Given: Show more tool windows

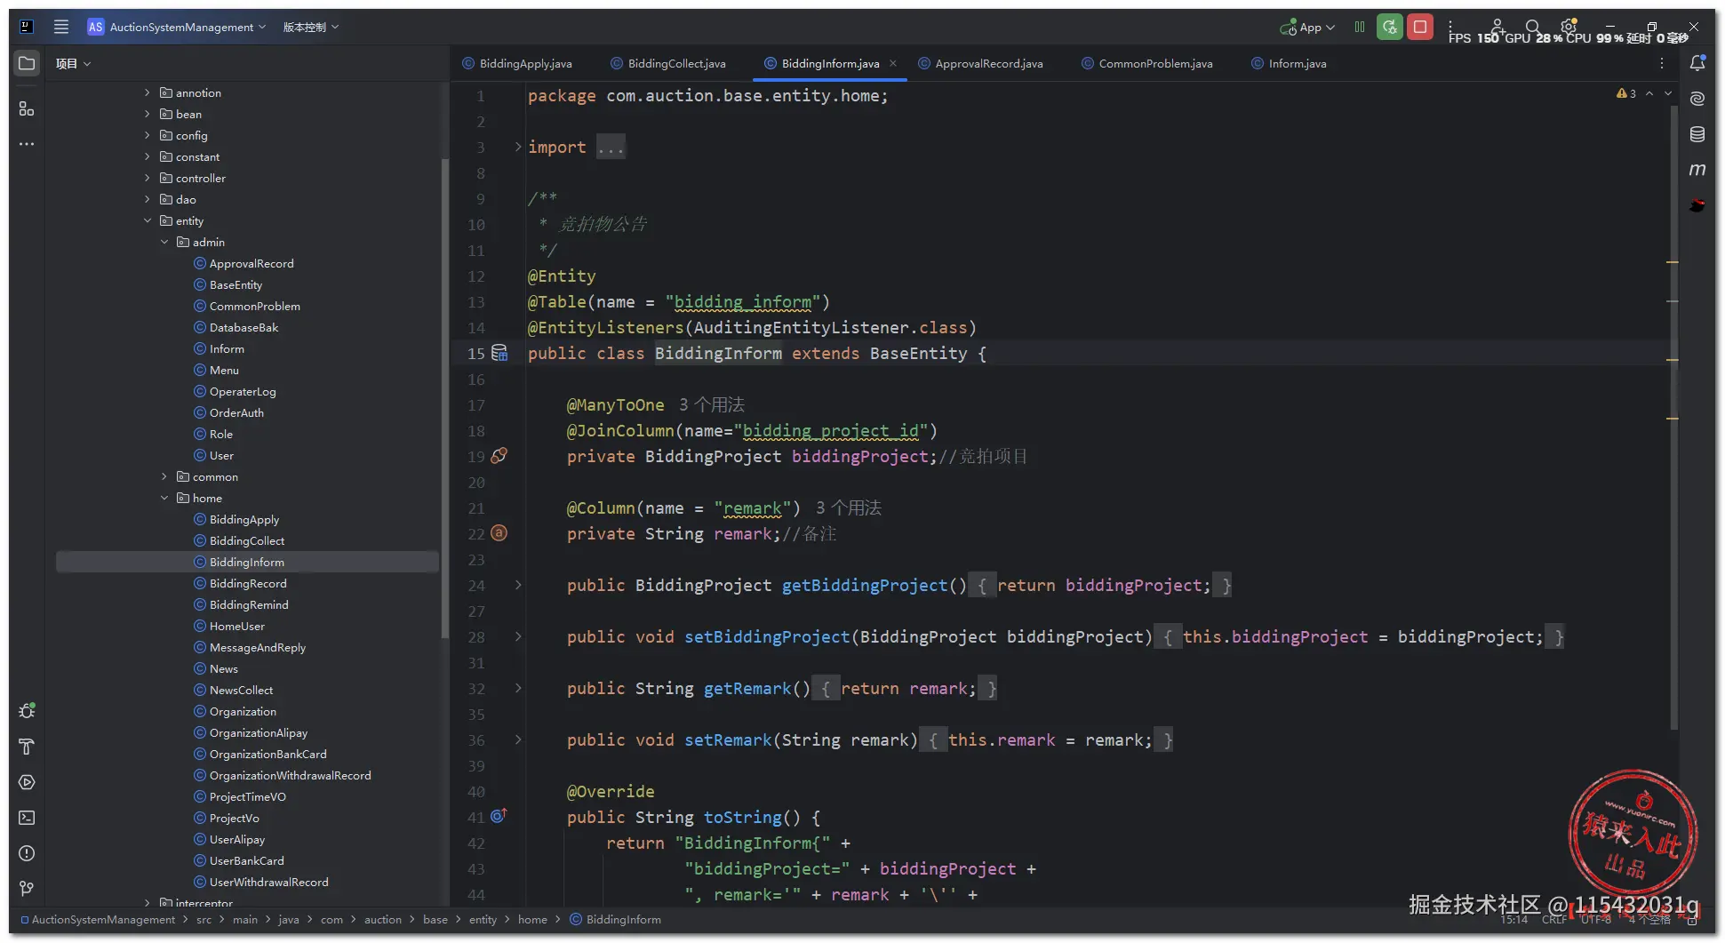Looking at the screenshot, I should [27, 144].
